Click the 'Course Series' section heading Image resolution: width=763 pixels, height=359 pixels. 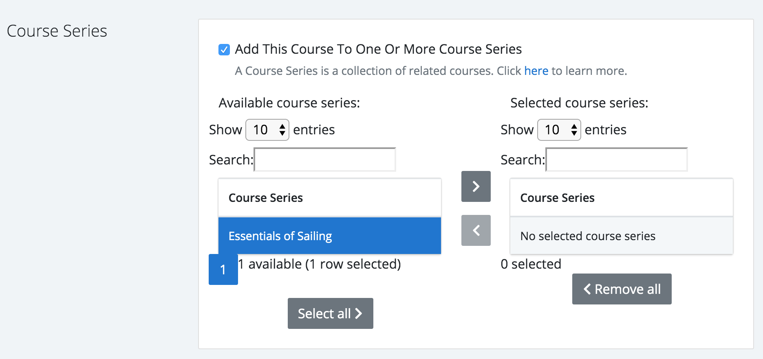pyautogui.click(x=57, y=31)
